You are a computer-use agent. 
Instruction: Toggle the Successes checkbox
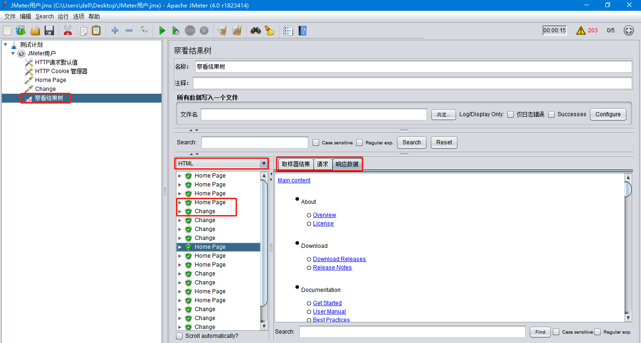click(x=551, y=114)
